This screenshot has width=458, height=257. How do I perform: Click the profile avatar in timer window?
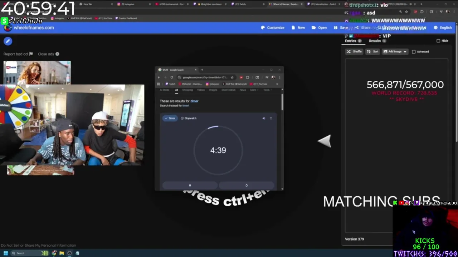pos(274,77)
